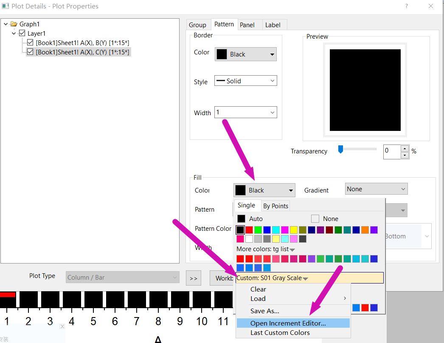The width and height of the screenshot is (444, 343).
Task: Uncheck the Layer1 checkbox
Action: click(x=22, y=33)
